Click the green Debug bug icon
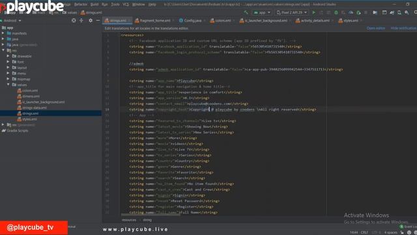The image size is (417, 235). coord(336,12)
